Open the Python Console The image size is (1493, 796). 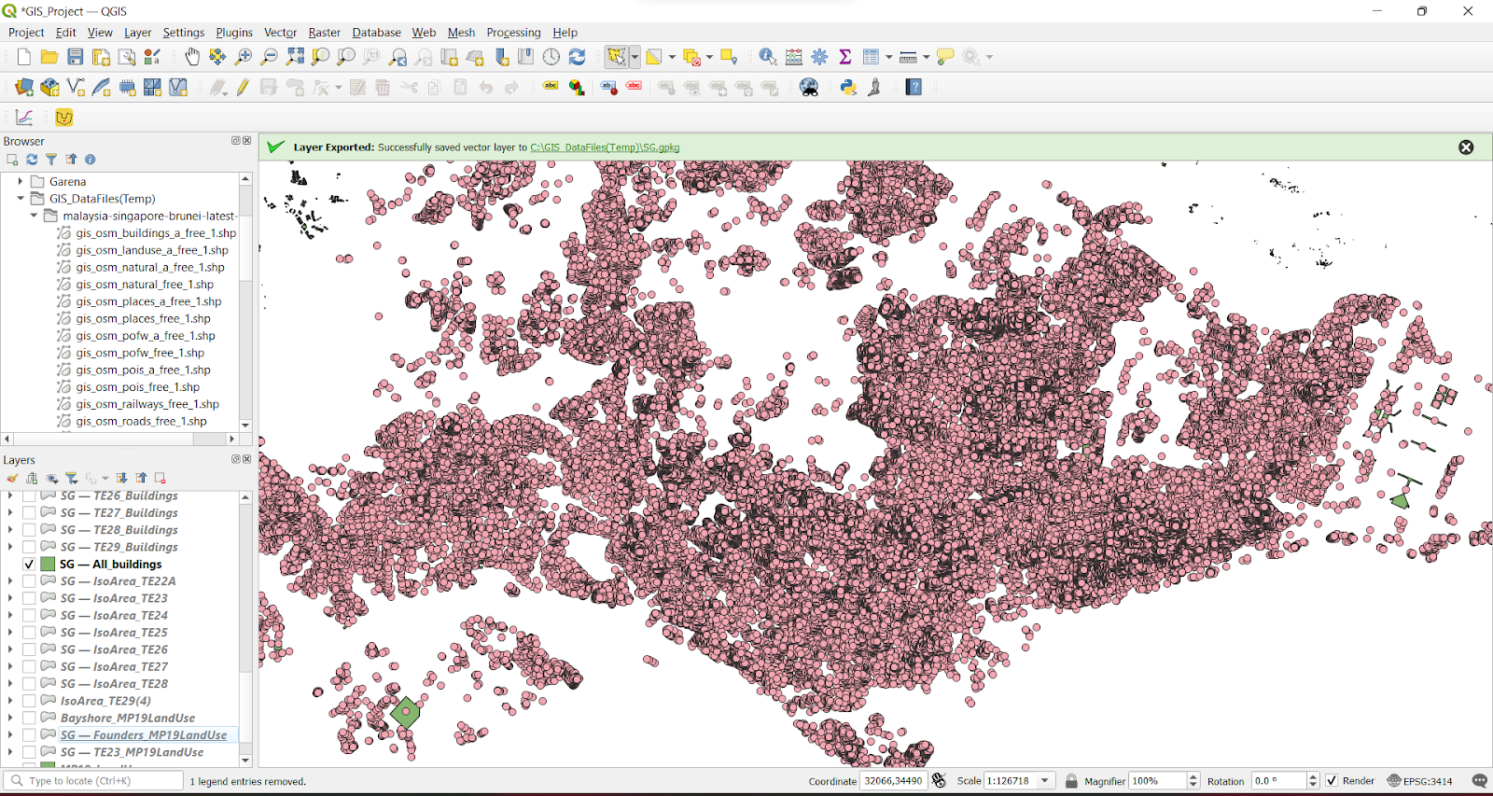[x=848, y=88]
